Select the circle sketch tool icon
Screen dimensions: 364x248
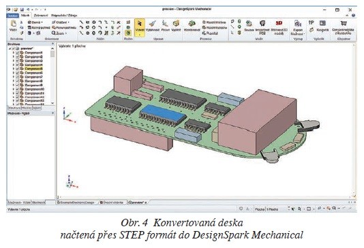coord(94,22)
